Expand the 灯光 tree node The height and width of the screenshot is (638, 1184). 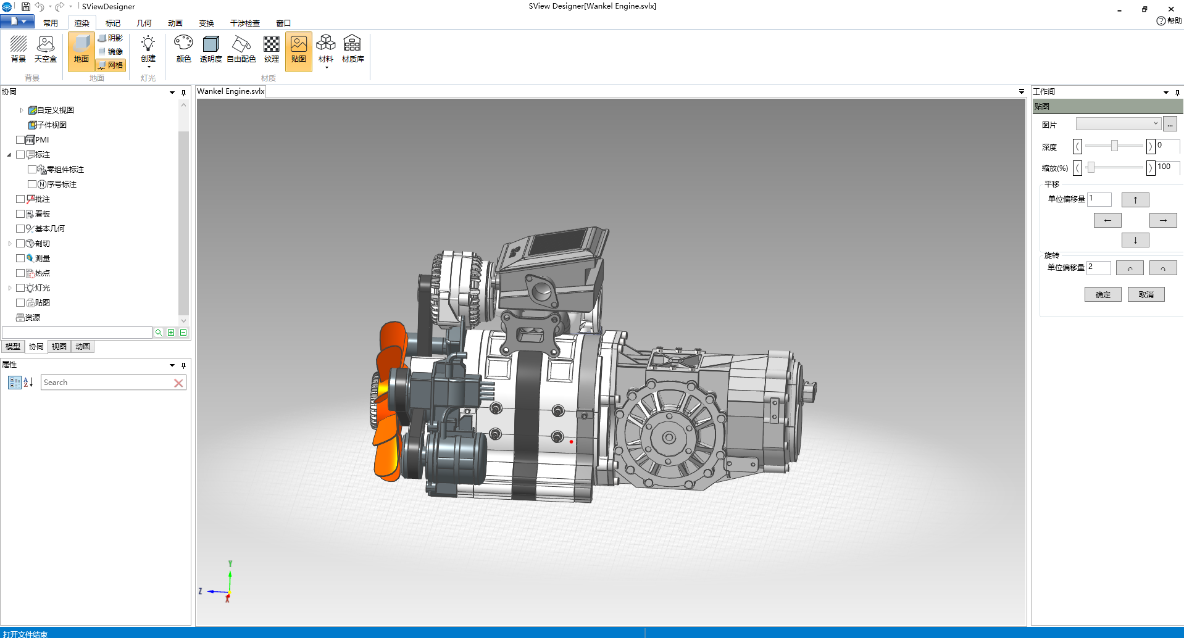tap(10, 288)
